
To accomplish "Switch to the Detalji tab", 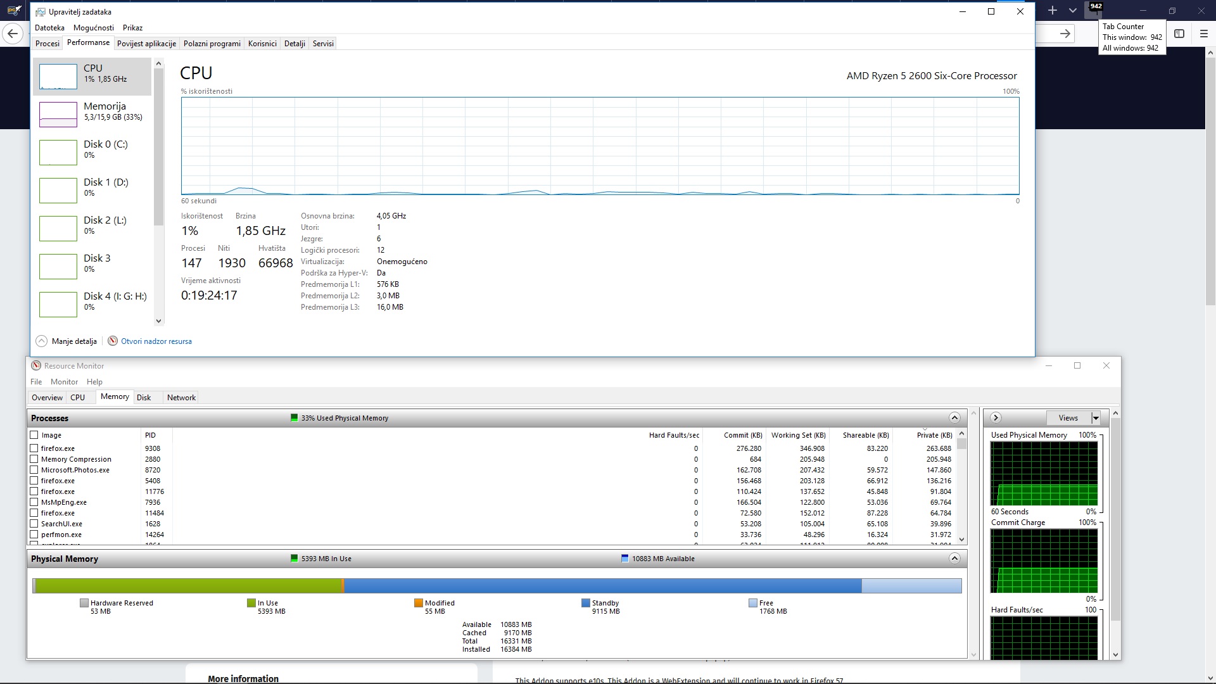I will pos(294,44).
